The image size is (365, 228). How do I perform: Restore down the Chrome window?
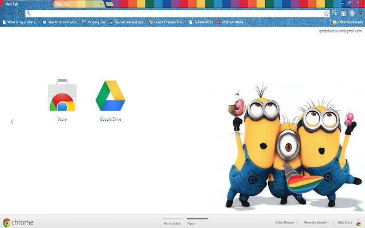pyautogui.click(x=349, y=3)
